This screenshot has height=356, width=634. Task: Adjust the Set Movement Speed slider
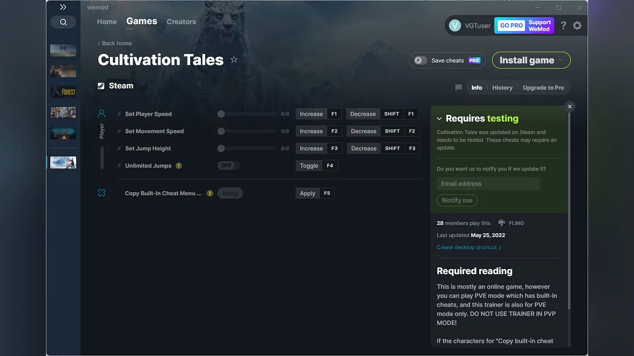point(247,131)
